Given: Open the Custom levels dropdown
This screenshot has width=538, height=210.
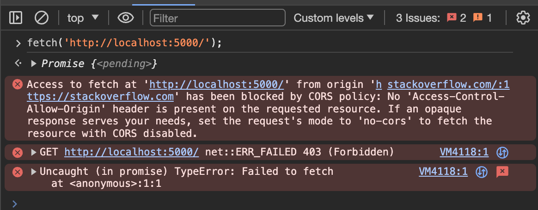Looking at the screenshot, I should coord(334,18).
